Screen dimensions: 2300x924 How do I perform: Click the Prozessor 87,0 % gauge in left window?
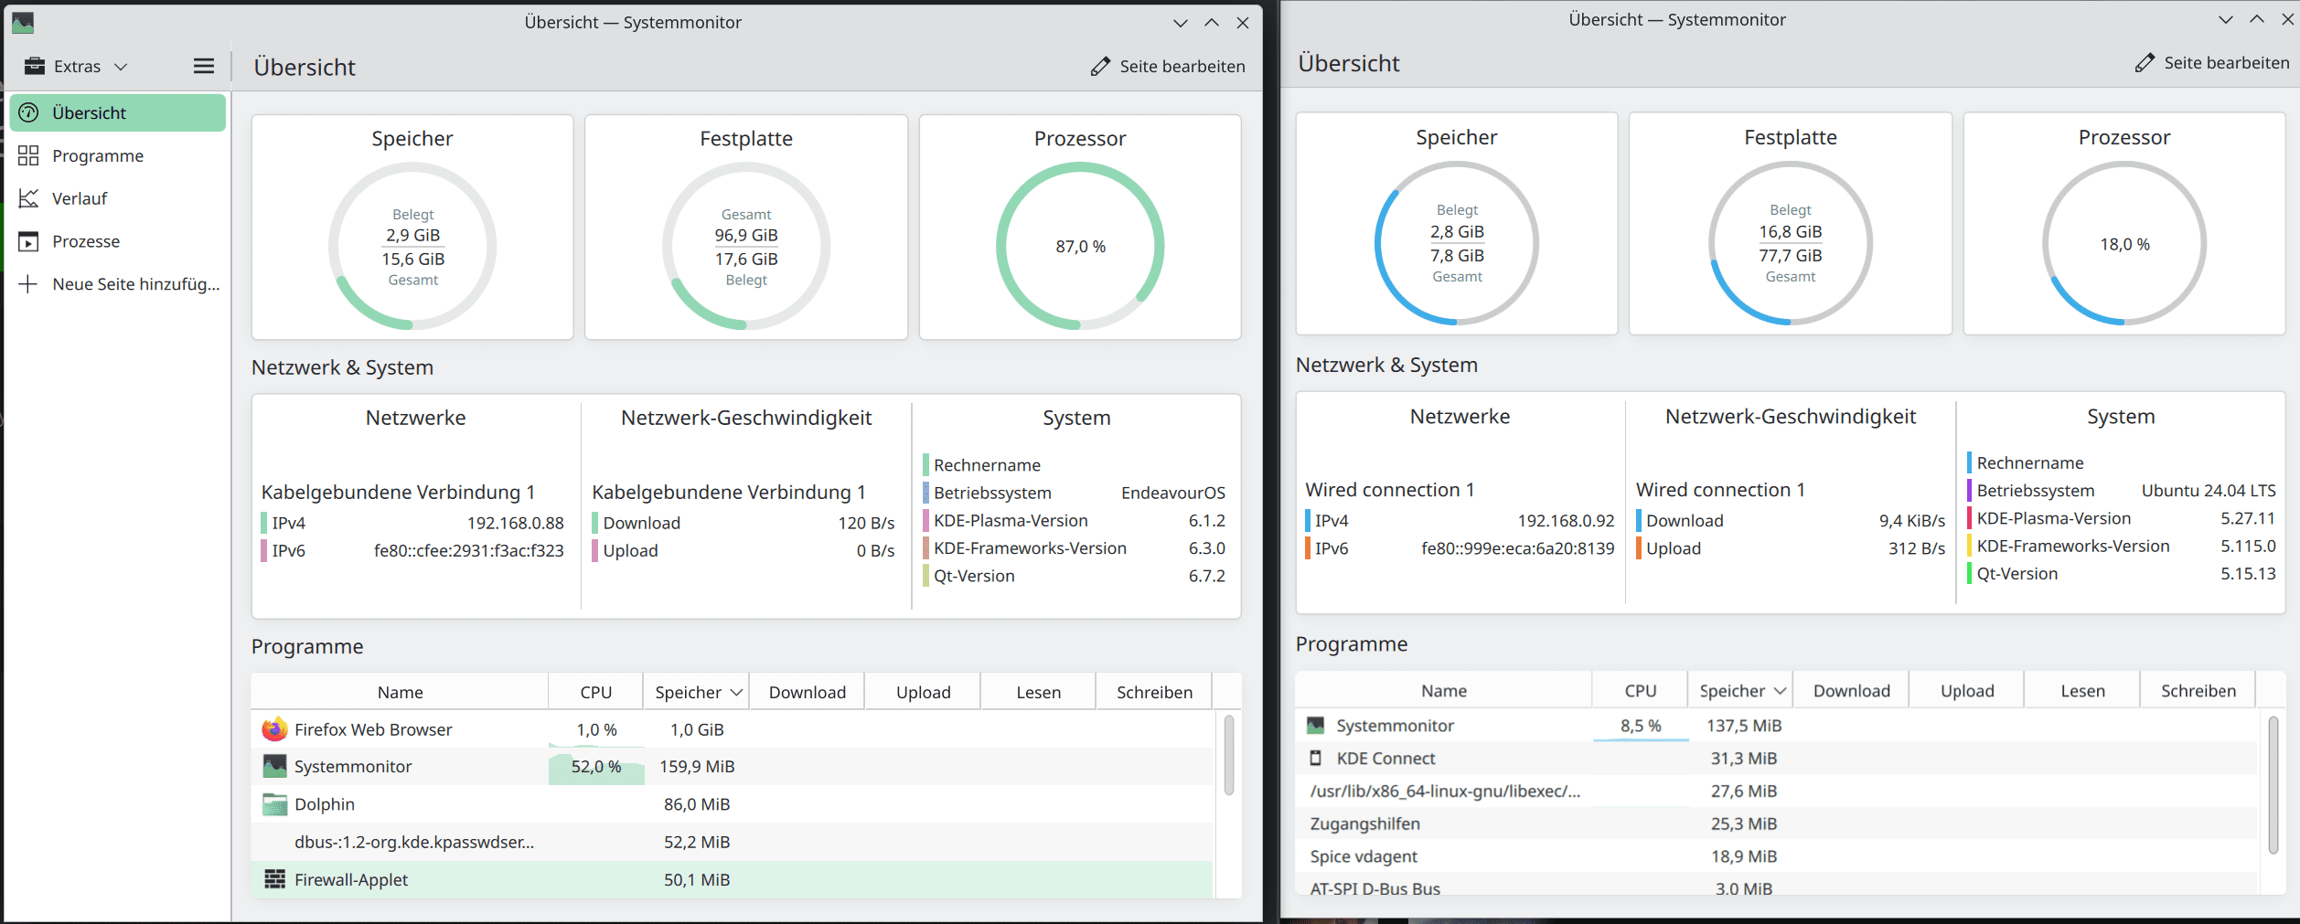point(1080,246)
